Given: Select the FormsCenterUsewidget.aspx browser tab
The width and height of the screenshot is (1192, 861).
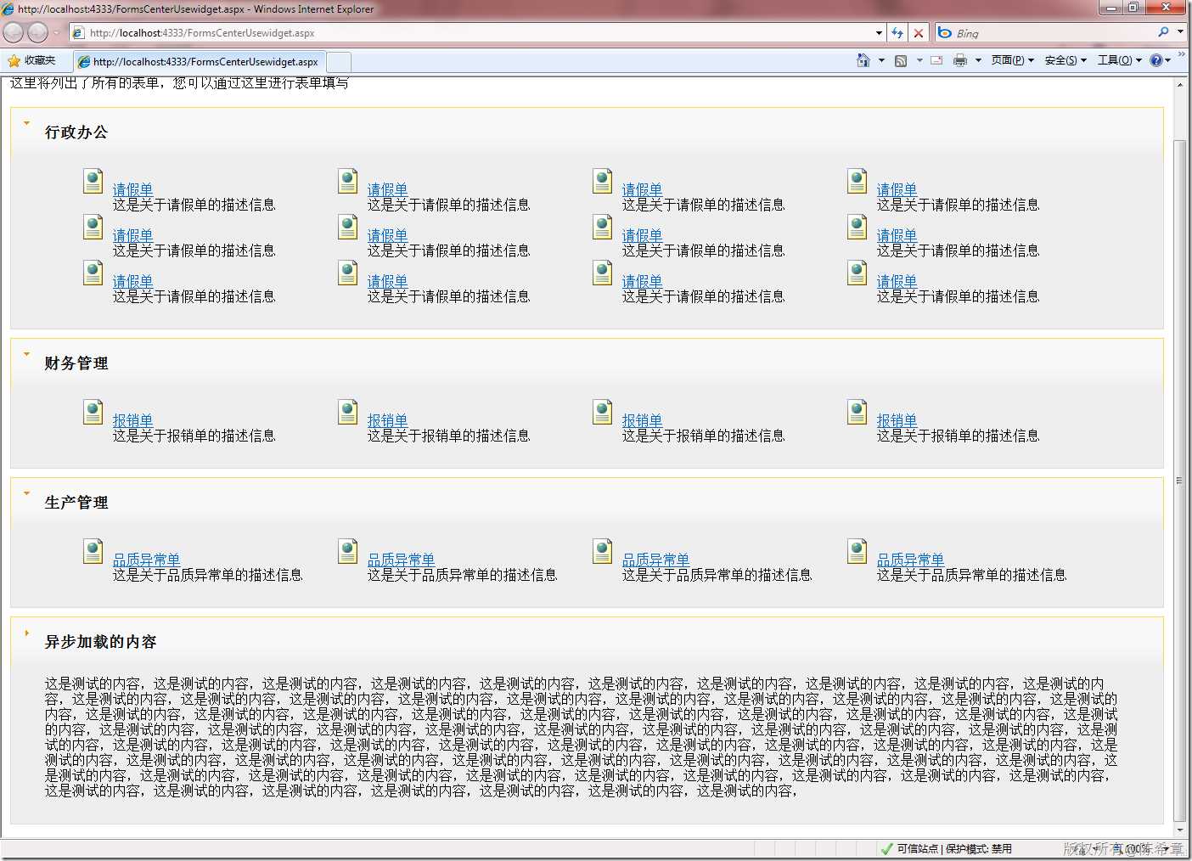Looking at the screenshot, I should point(199,61).
